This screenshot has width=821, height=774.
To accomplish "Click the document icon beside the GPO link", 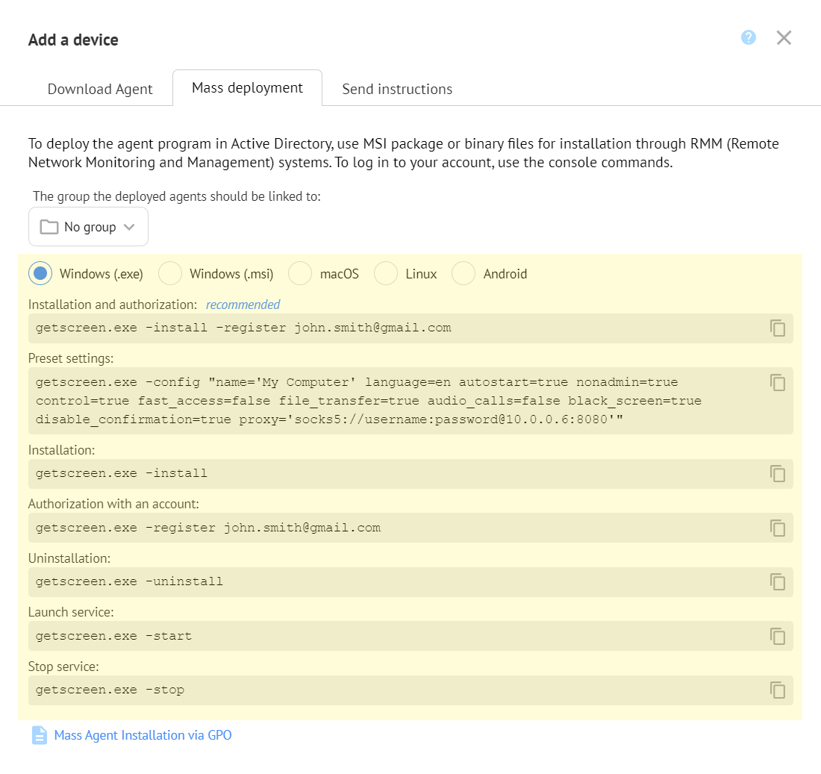I will click(40, 734).
